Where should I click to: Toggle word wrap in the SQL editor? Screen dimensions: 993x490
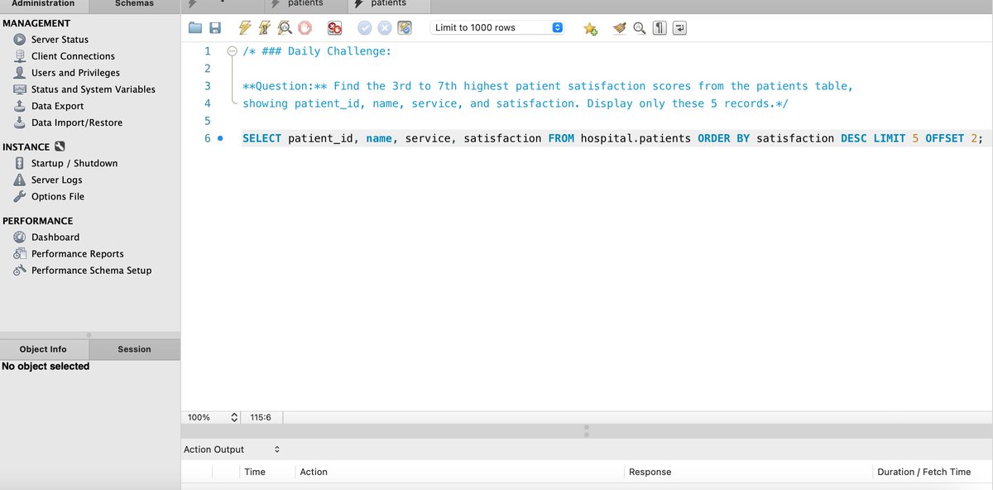[679, 27]
